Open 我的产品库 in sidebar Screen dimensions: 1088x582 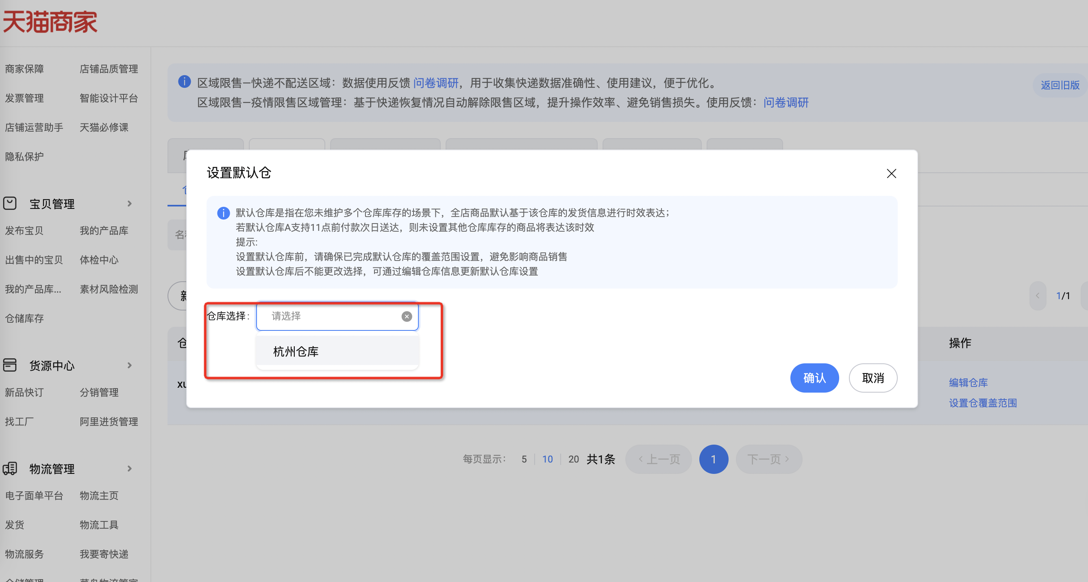104,230
